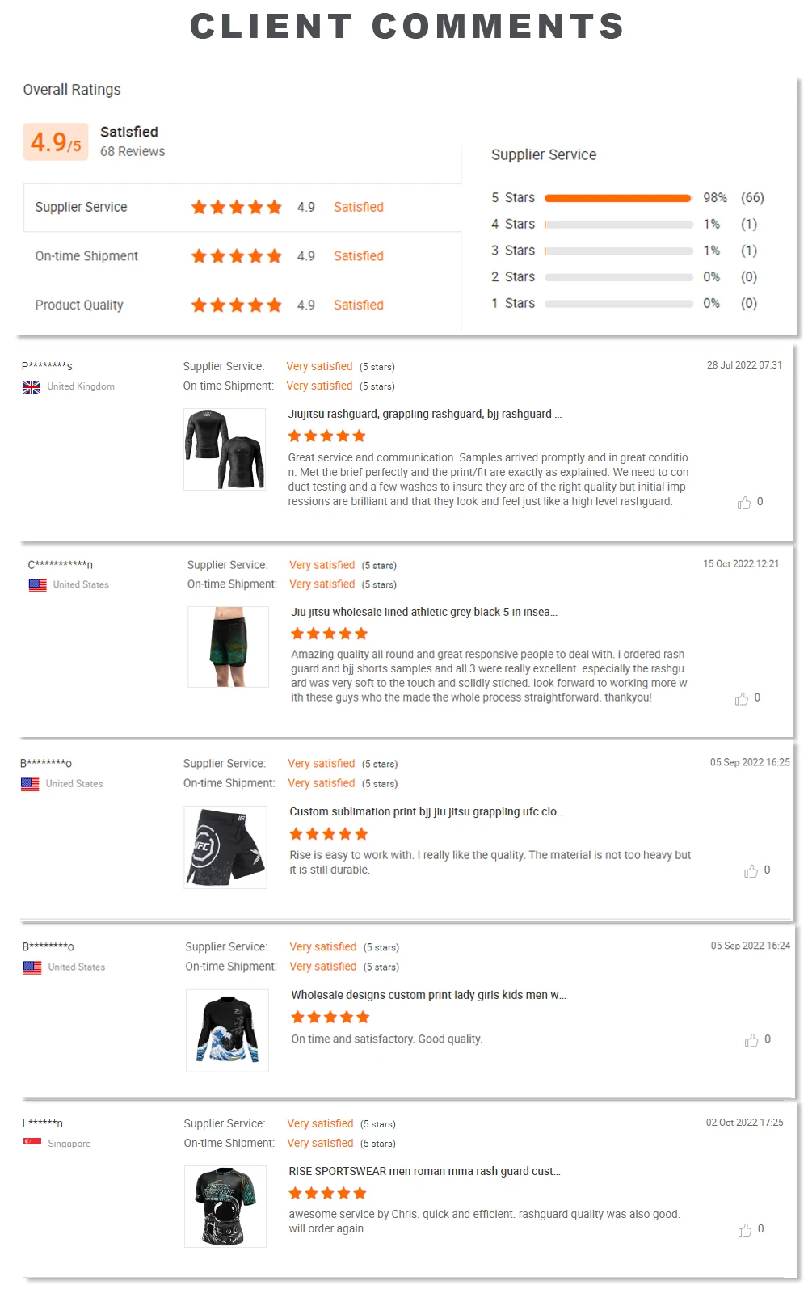The image size is (808, 1302).
Task: Open the grey-black shorts product thumbnail
Action: tap(228, 647)
